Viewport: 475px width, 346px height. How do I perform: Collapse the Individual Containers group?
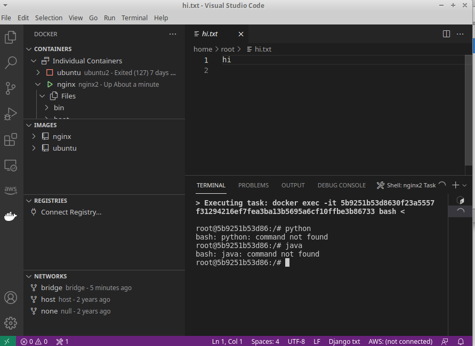point(34,61)
